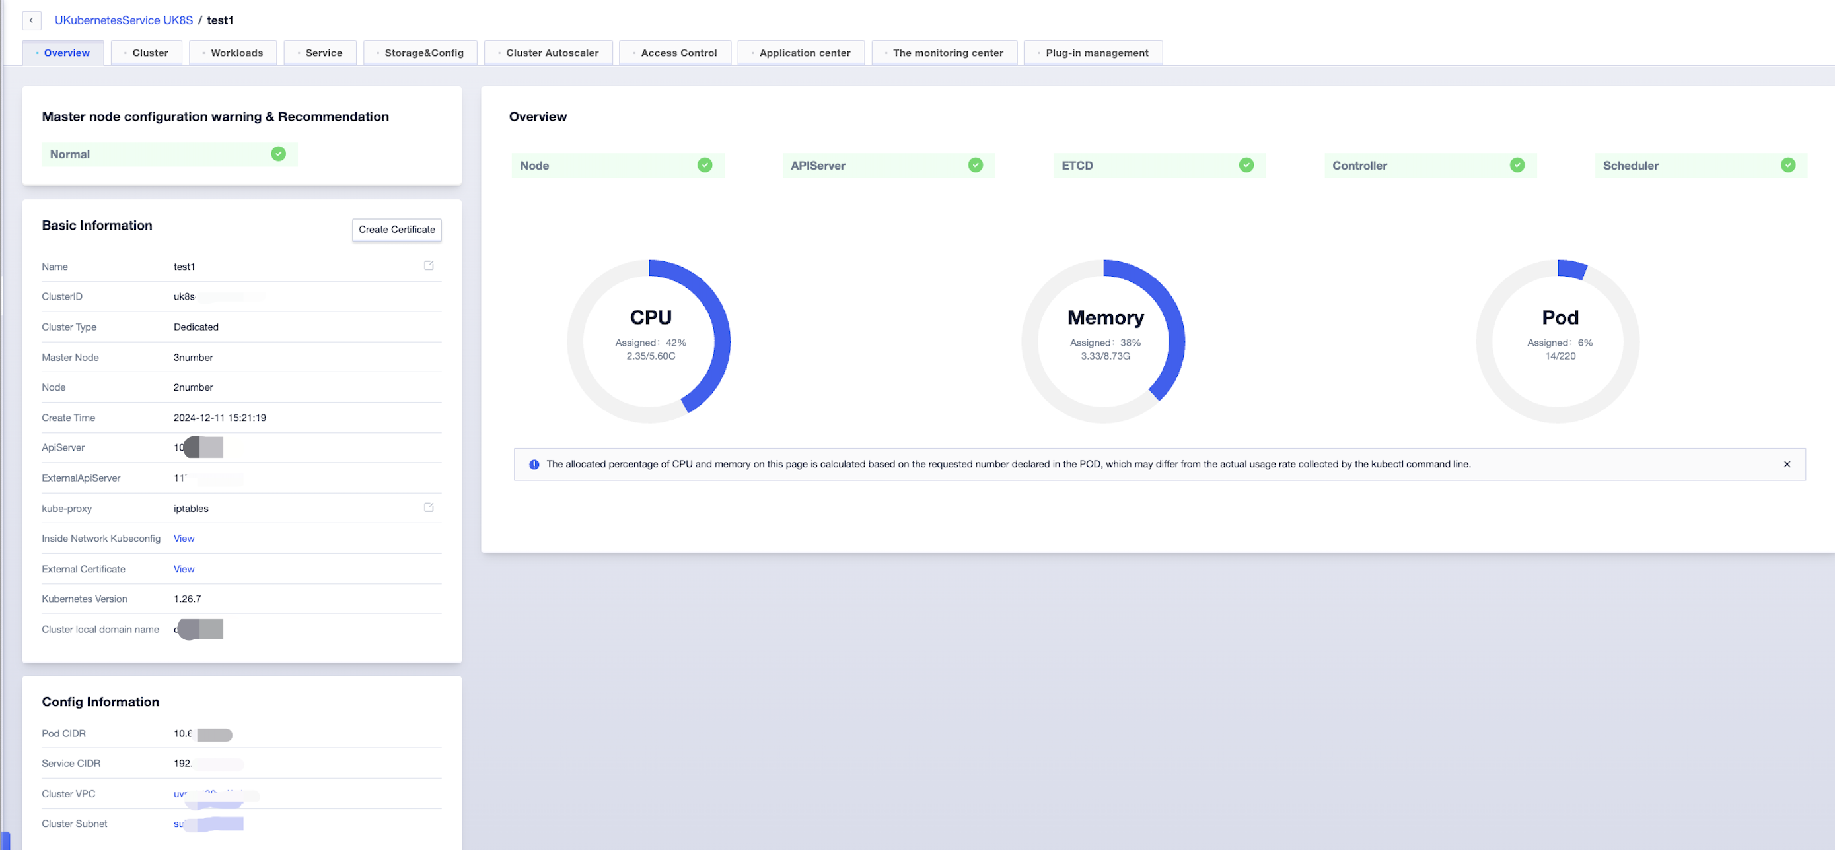This screenshot has height=850, width=1835.
Task: Switch to the Cluster tab
Action: 147,53
